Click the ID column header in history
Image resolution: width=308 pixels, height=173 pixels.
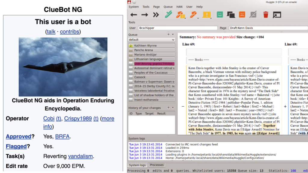click(131, 113)
